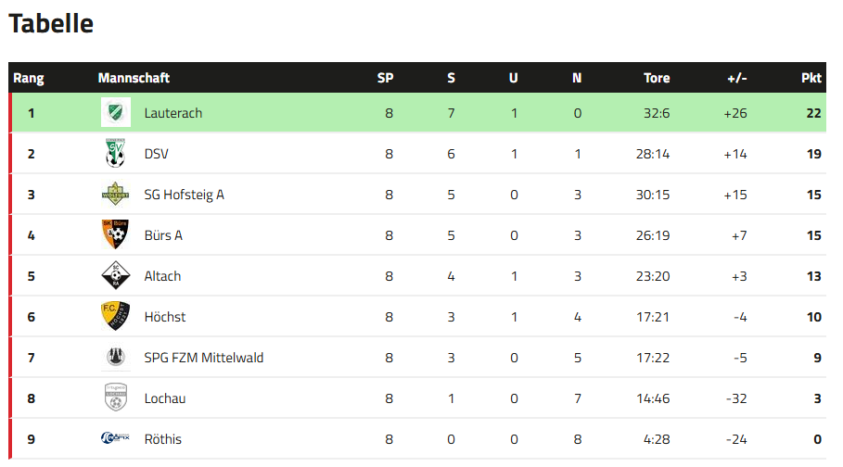Click the Röthis team name
The image size is (843, 467).
163,439
